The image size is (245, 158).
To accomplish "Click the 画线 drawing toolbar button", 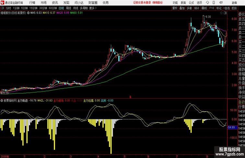I will coord(204,8).
